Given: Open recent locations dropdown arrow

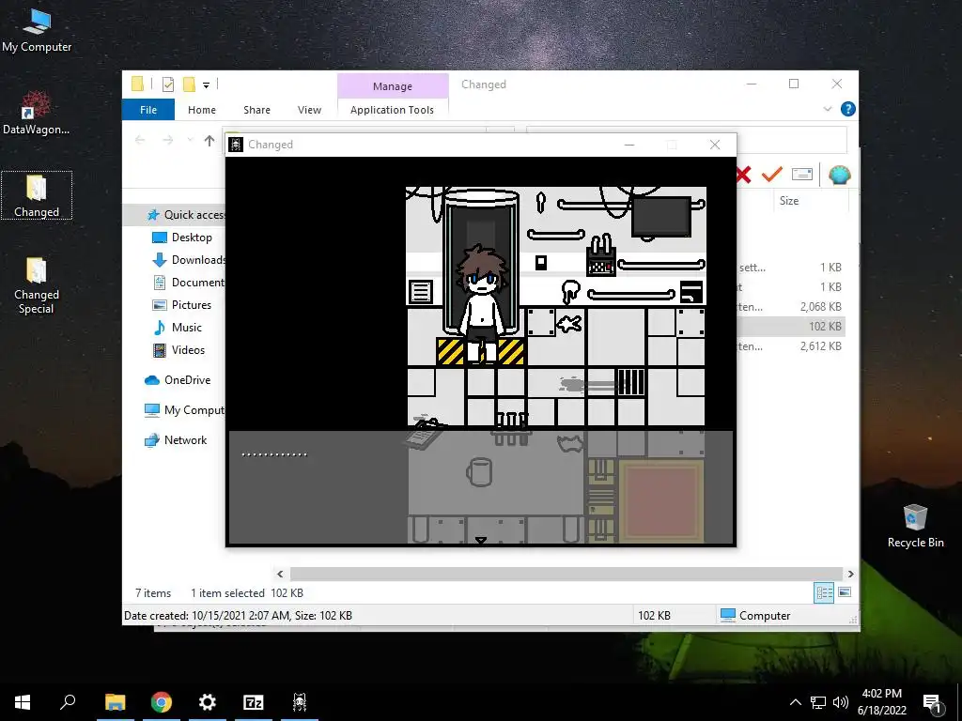Looking at the screenshot, I should click(x=190, y=141).
